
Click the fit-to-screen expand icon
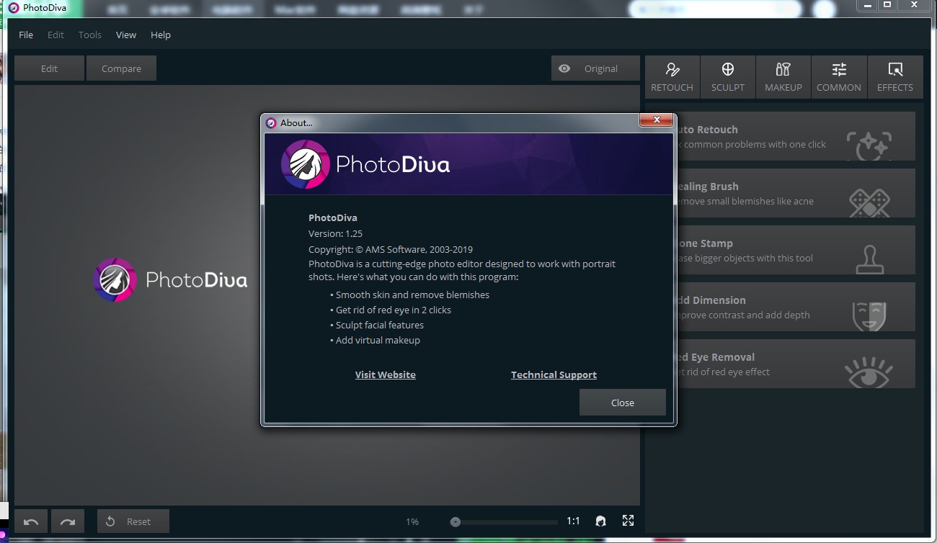pos(628,521)
